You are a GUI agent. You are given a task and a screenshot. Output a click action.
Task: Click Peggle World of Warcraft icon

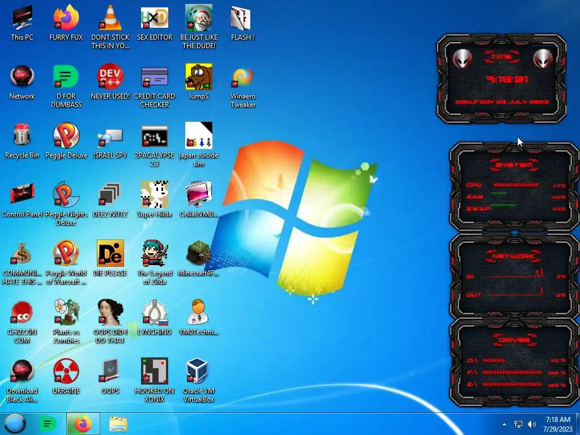[66, 254]
